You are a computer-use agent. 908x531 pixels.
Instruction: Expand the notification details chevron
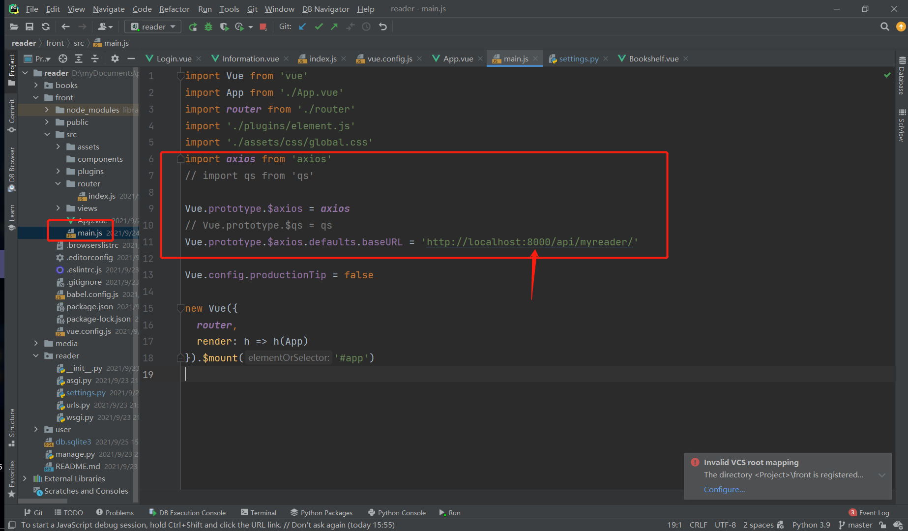[x=882, y=475]
